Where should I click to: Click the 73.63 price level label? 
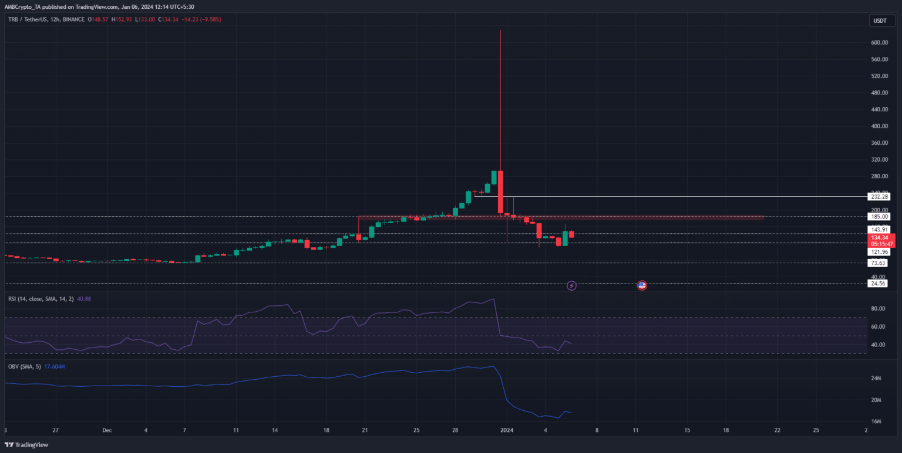click(x=879, y=263)
